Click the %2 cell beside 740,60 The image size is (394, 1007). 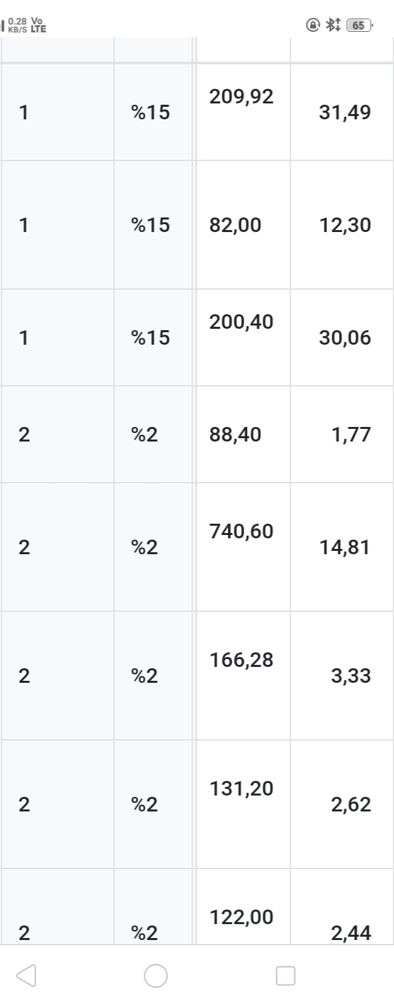153,547
